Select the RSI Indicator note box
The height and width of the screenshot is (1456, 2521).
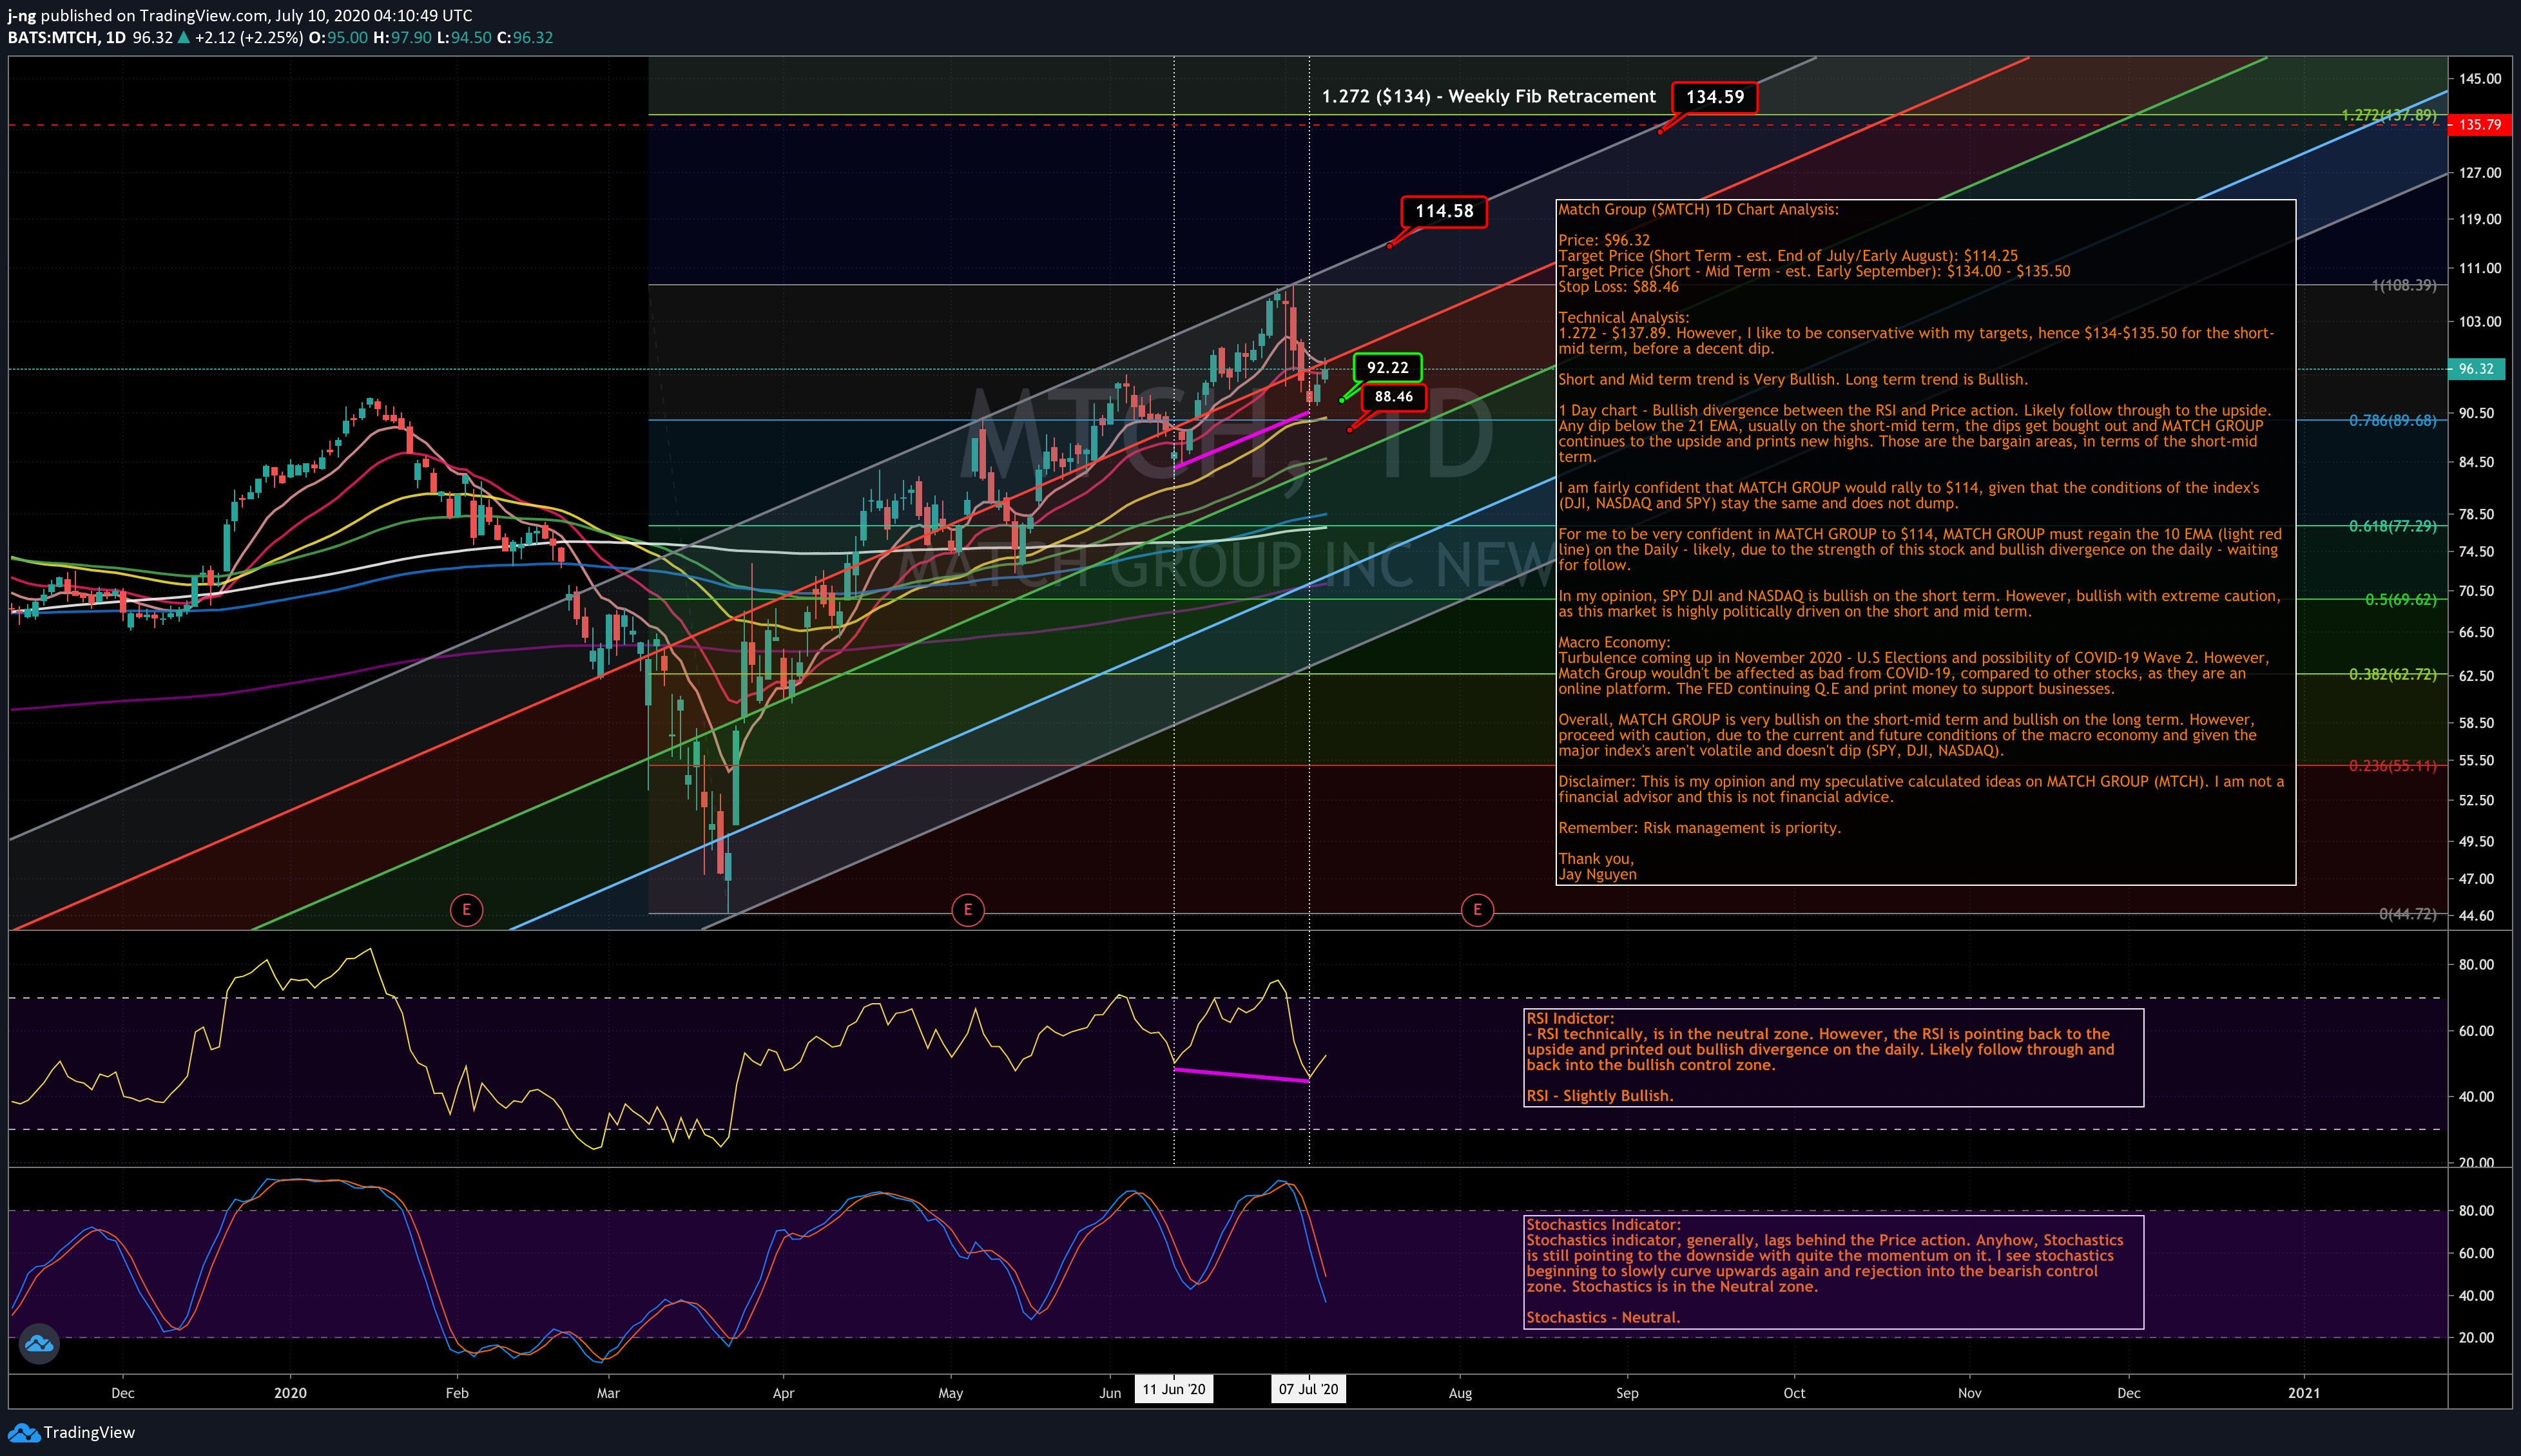coord(1833,1057)
